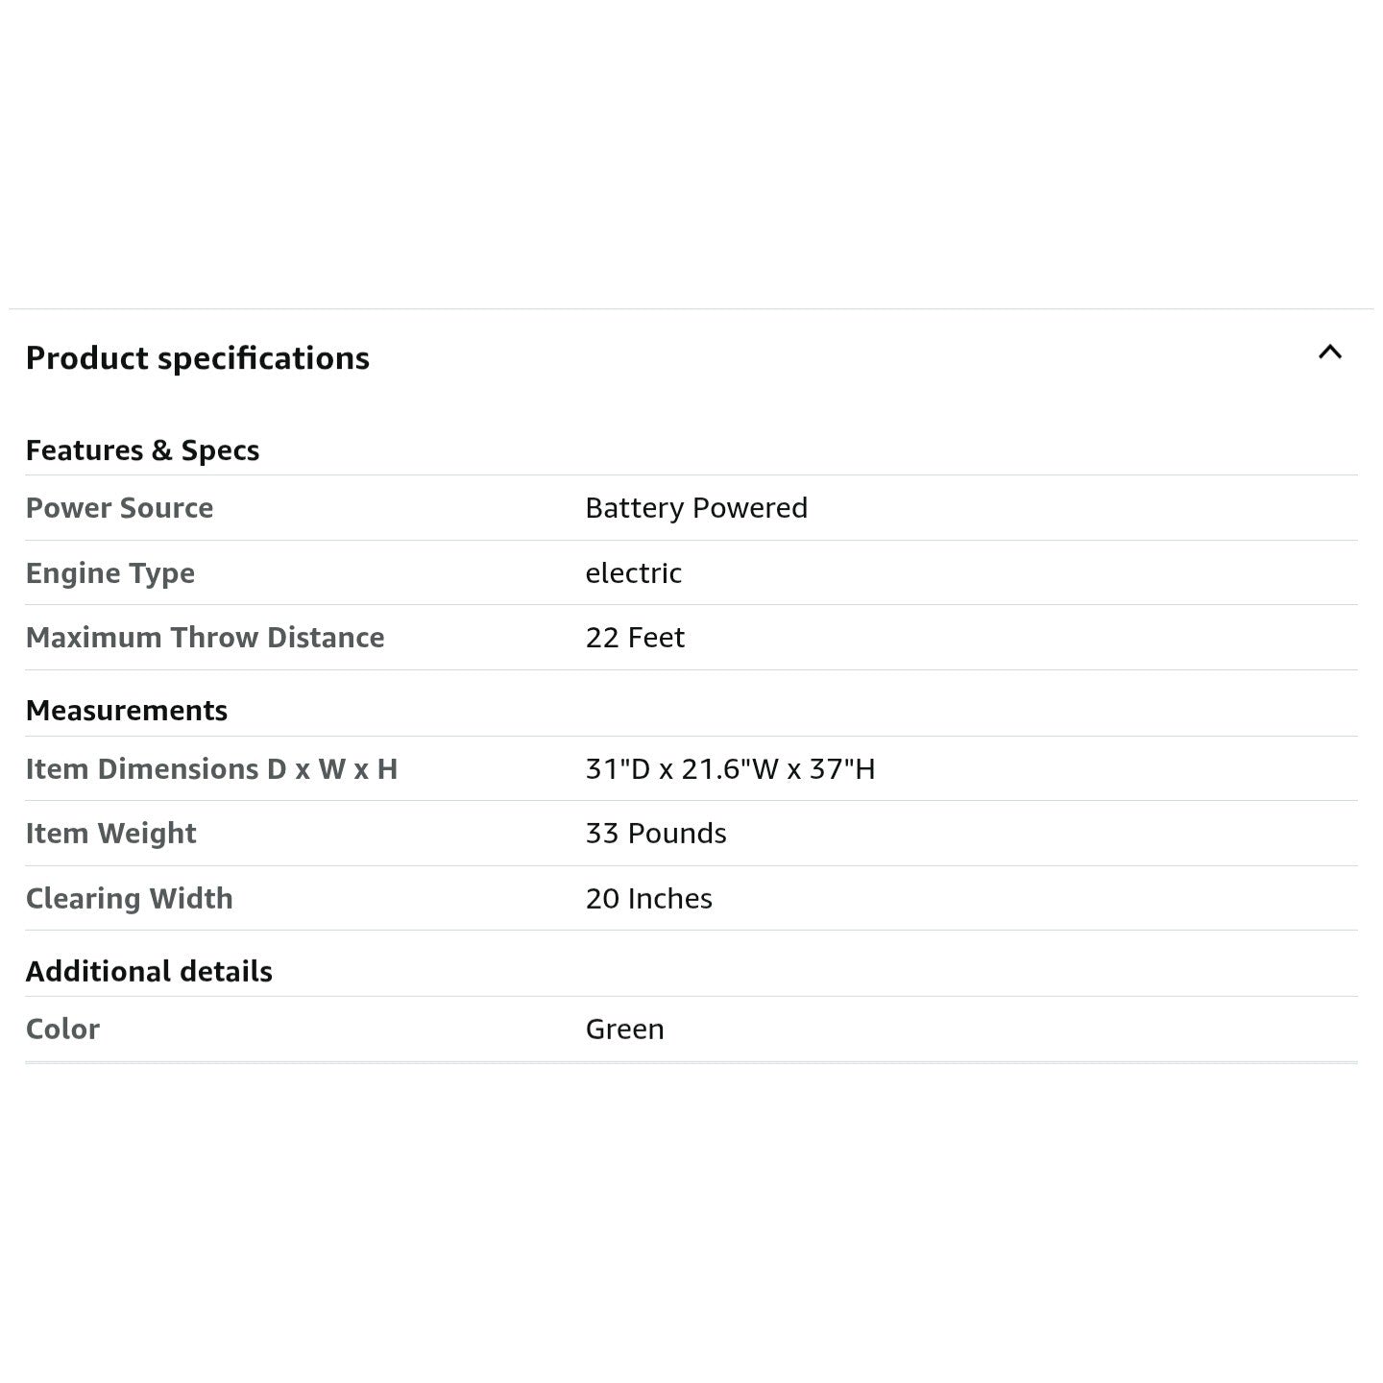Click the Clearing Width label

pyautogui.click(x=129, y=899)
